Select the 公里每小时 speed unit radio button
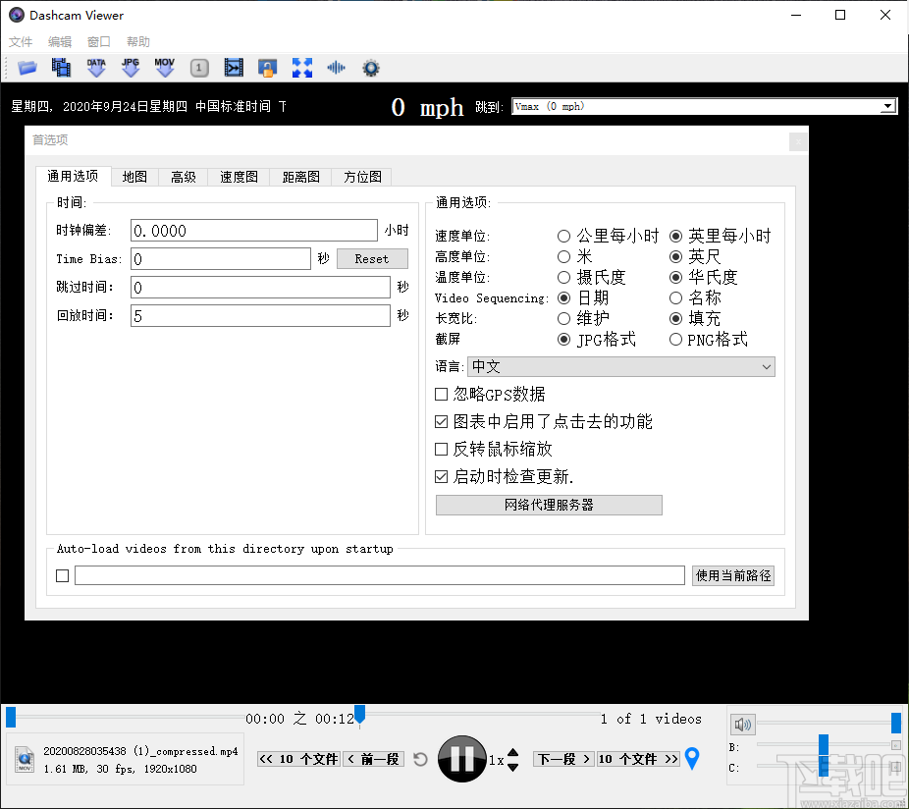The height and width of the screenshot is (809, 909). pyautogui.click(x=563, y=236)
